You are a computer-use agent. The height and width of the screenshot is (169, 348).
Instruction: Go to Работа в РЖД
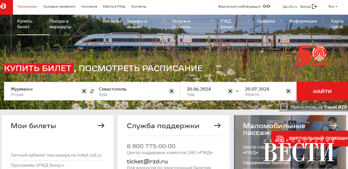point(114,6)
